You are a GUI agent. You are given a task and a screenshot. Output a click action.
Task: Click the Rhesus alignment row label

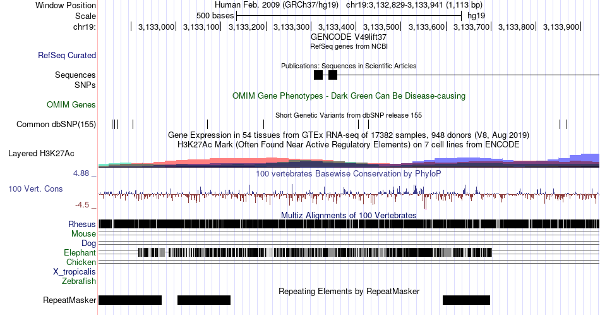click(82, 224)
